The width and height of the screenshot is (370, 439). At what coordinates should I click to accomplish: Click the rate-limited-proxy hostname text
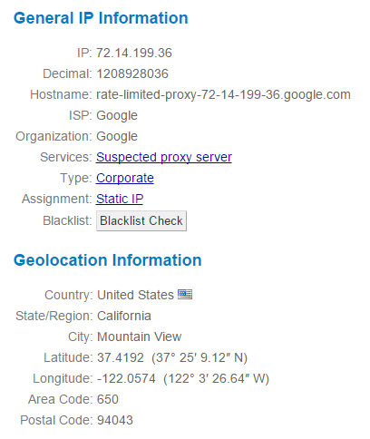[x=223, y=95]
